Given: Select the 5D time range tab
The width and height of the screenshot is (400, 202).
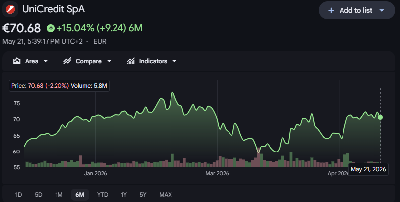Looking at the screenshot, I should [39, 195].
